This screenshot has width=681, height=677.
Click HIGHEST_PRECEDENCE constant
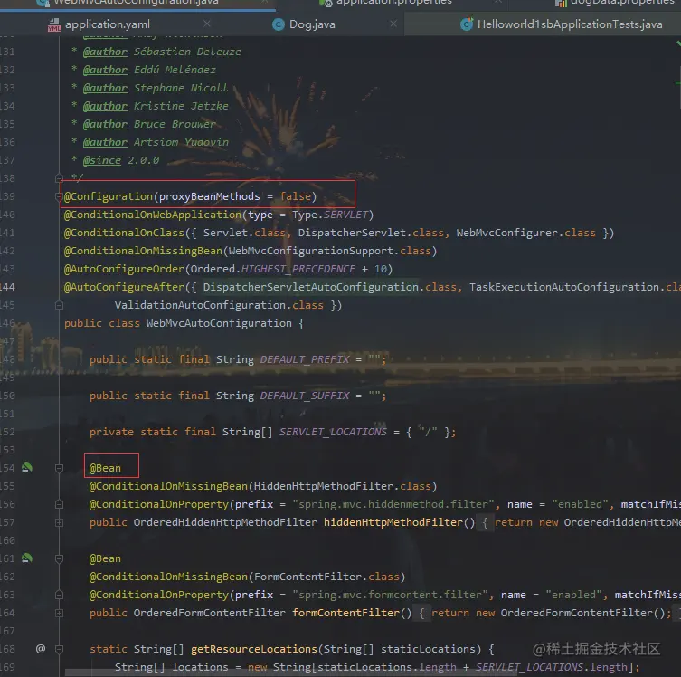click(298, 269)
